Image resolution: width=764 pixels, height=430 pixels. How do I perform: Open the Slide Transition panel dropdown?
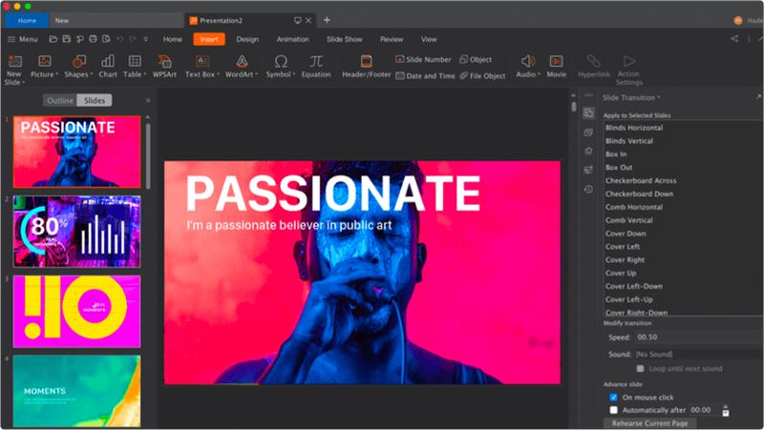632,98
